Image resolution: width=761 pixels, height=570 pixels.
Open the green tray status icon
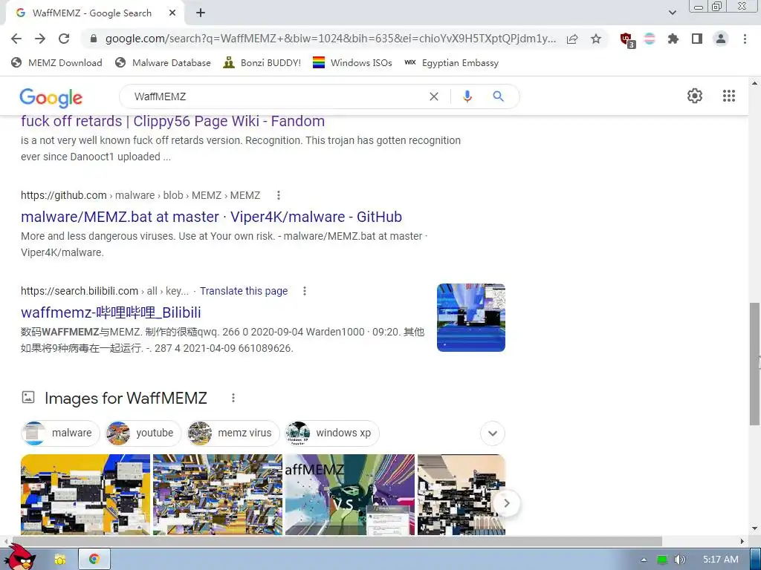coord(662,560)
